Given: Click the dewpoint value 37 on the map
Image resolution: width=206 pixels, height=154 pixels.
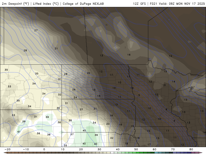Looking at the screenshot, I should 72,134.
